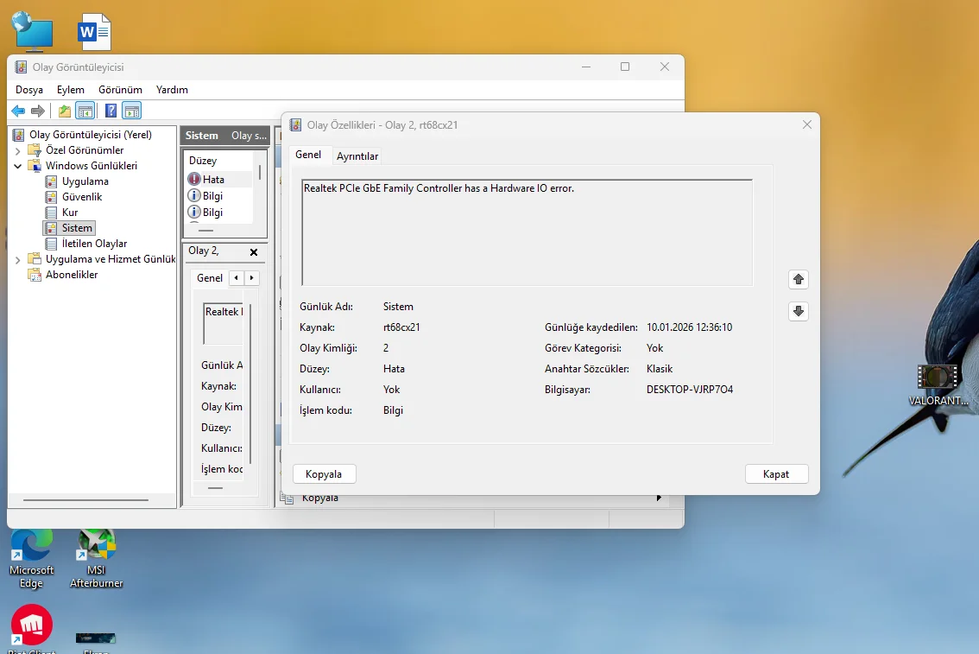979x654 pixels.
Task: Select the Güvenlik log in the tree
Action: pyautogui.click(x=81, y=197)
